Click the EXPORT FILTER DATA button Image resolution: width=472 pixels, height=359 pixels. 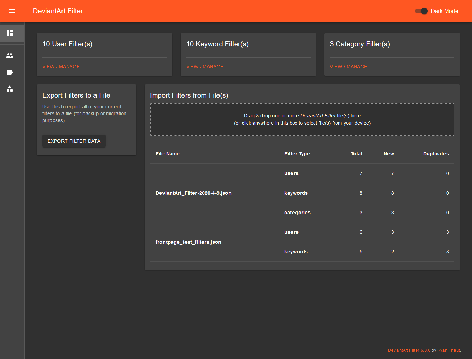click(x=74, y=141)
